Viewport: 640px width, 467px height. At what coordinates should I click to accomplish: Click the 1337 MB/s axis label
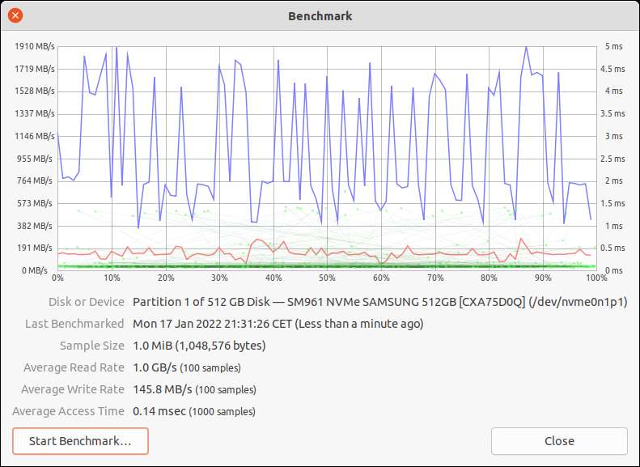point(35,113)
